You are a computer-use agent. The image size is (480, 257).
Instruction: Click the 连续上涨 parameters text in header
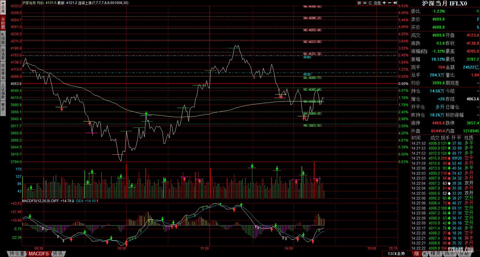[x=103, y=3]
